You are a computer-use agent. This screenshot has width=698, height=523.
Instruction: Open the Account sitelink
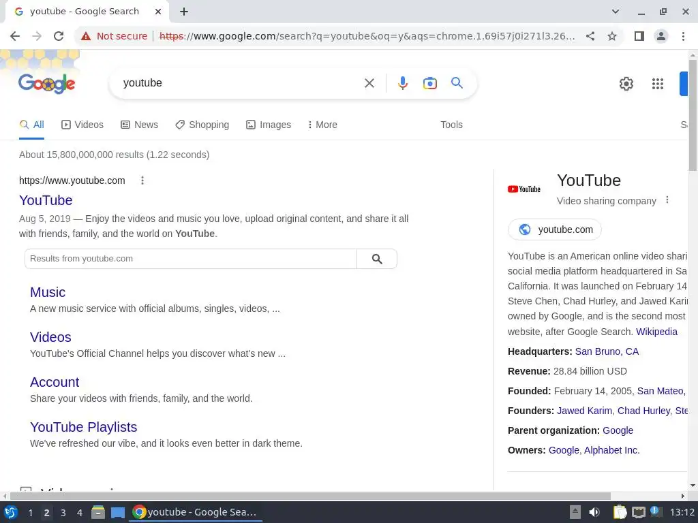point(55,382)
